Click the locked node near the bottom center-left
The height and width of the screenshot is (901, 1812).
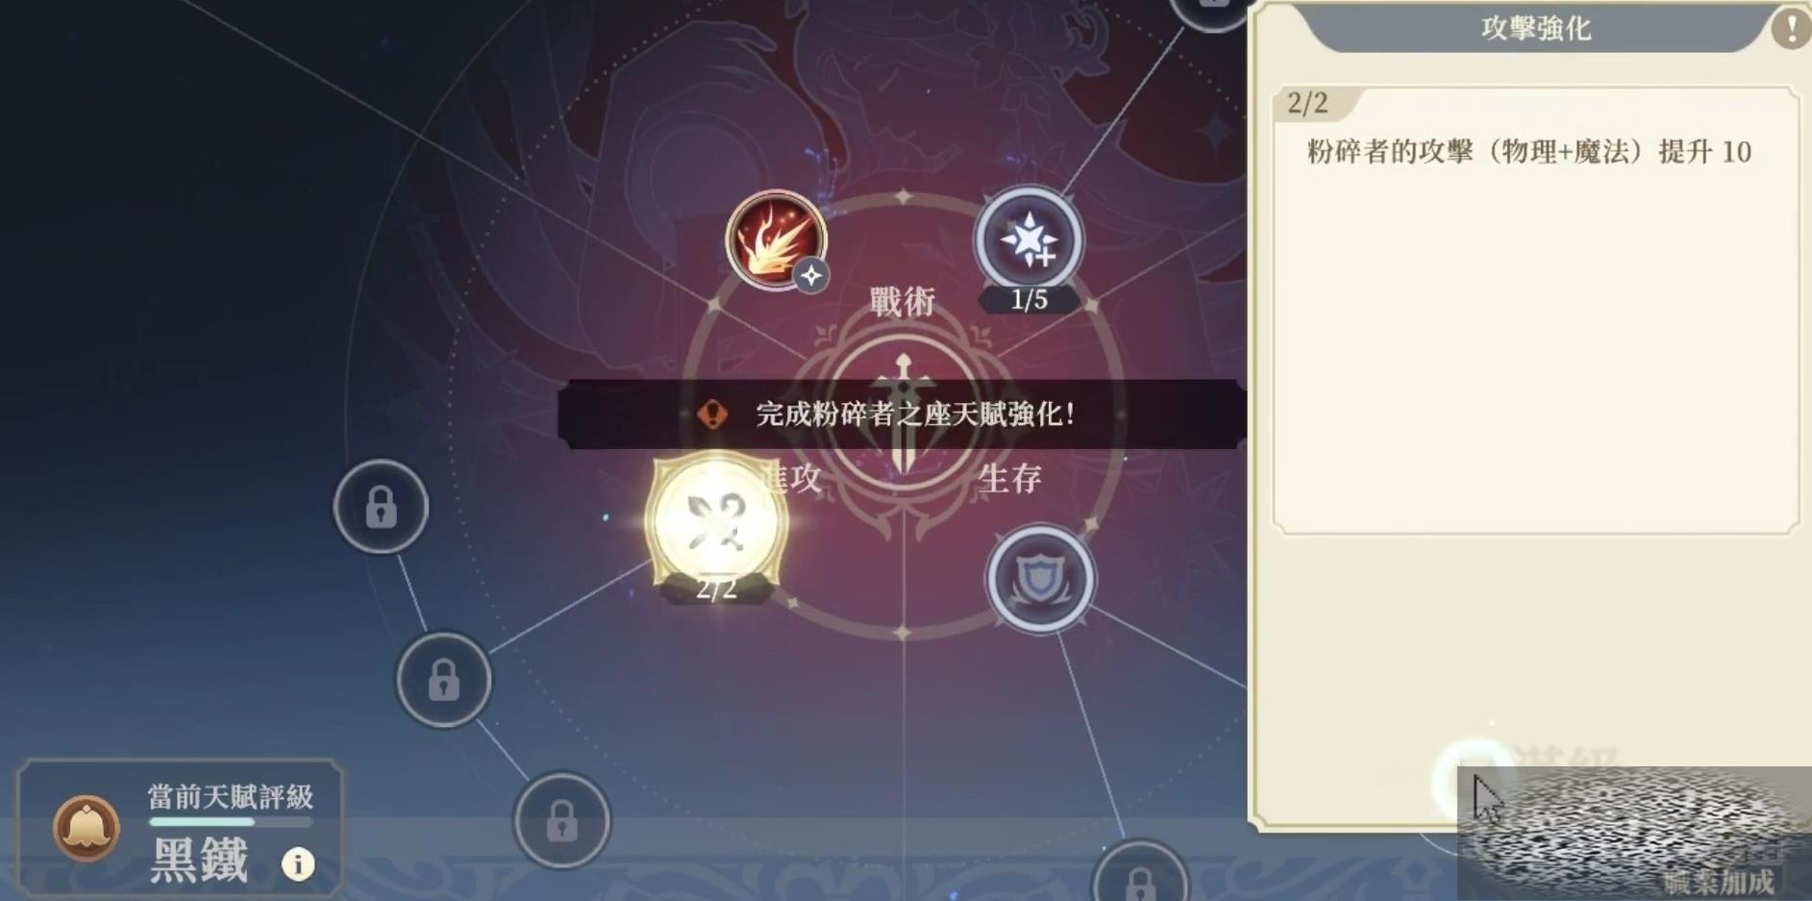tap(562, 820)
